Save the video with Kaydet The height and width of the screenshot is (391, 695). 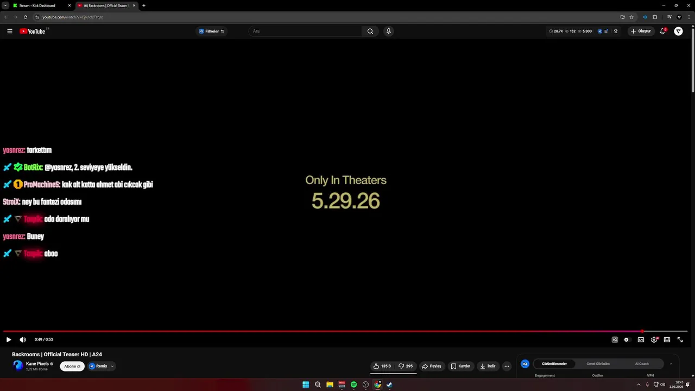(460, 366)
